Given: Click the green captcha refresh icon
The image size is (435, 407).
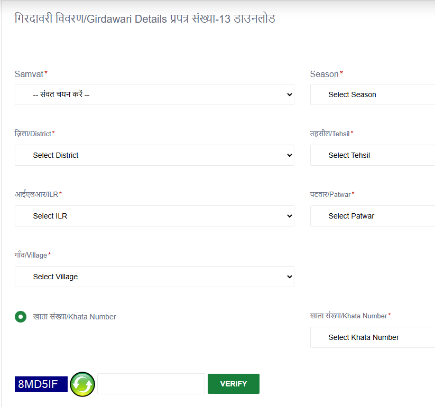Looking at the screenshot, I should click(x=82, y=384).
